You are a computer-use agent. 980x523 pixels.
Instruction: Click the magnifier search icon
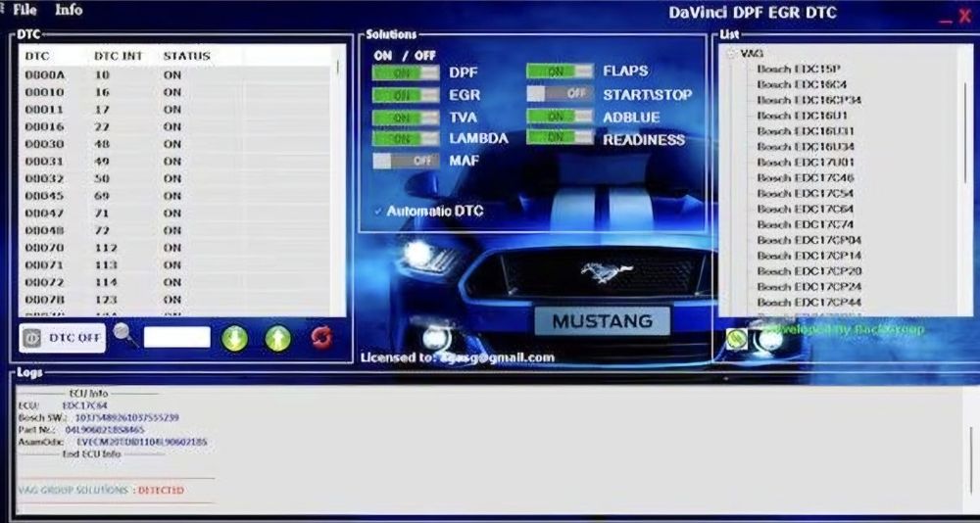pyautogui.click(x=125, y=335)
